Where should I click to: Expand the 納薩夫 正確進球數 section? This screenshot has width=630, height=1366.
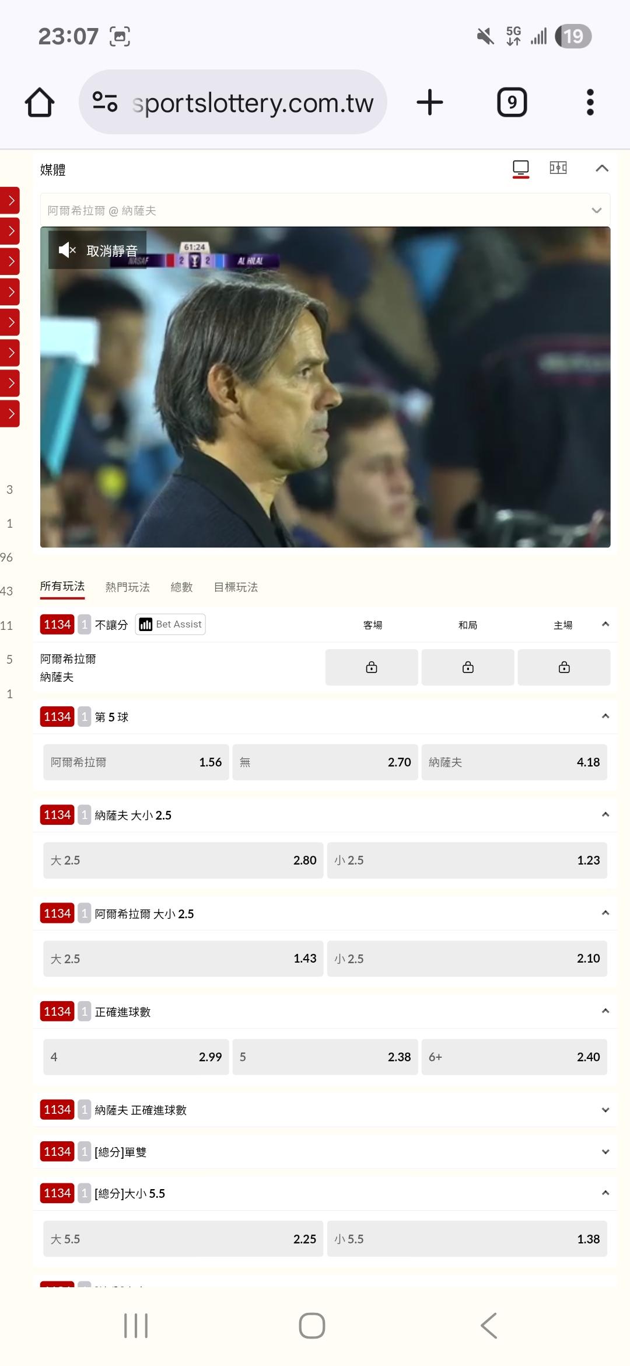coord(325,1110)
